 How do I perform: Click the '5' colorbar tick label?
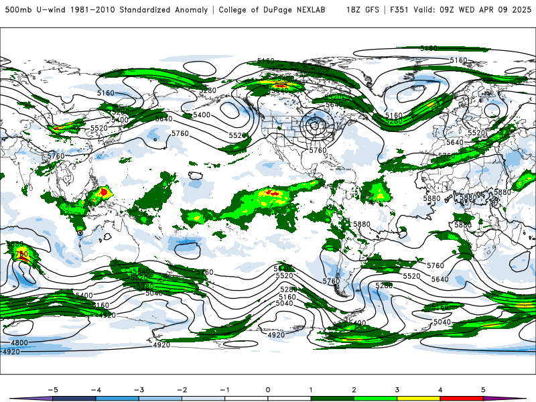coord(483,390)
